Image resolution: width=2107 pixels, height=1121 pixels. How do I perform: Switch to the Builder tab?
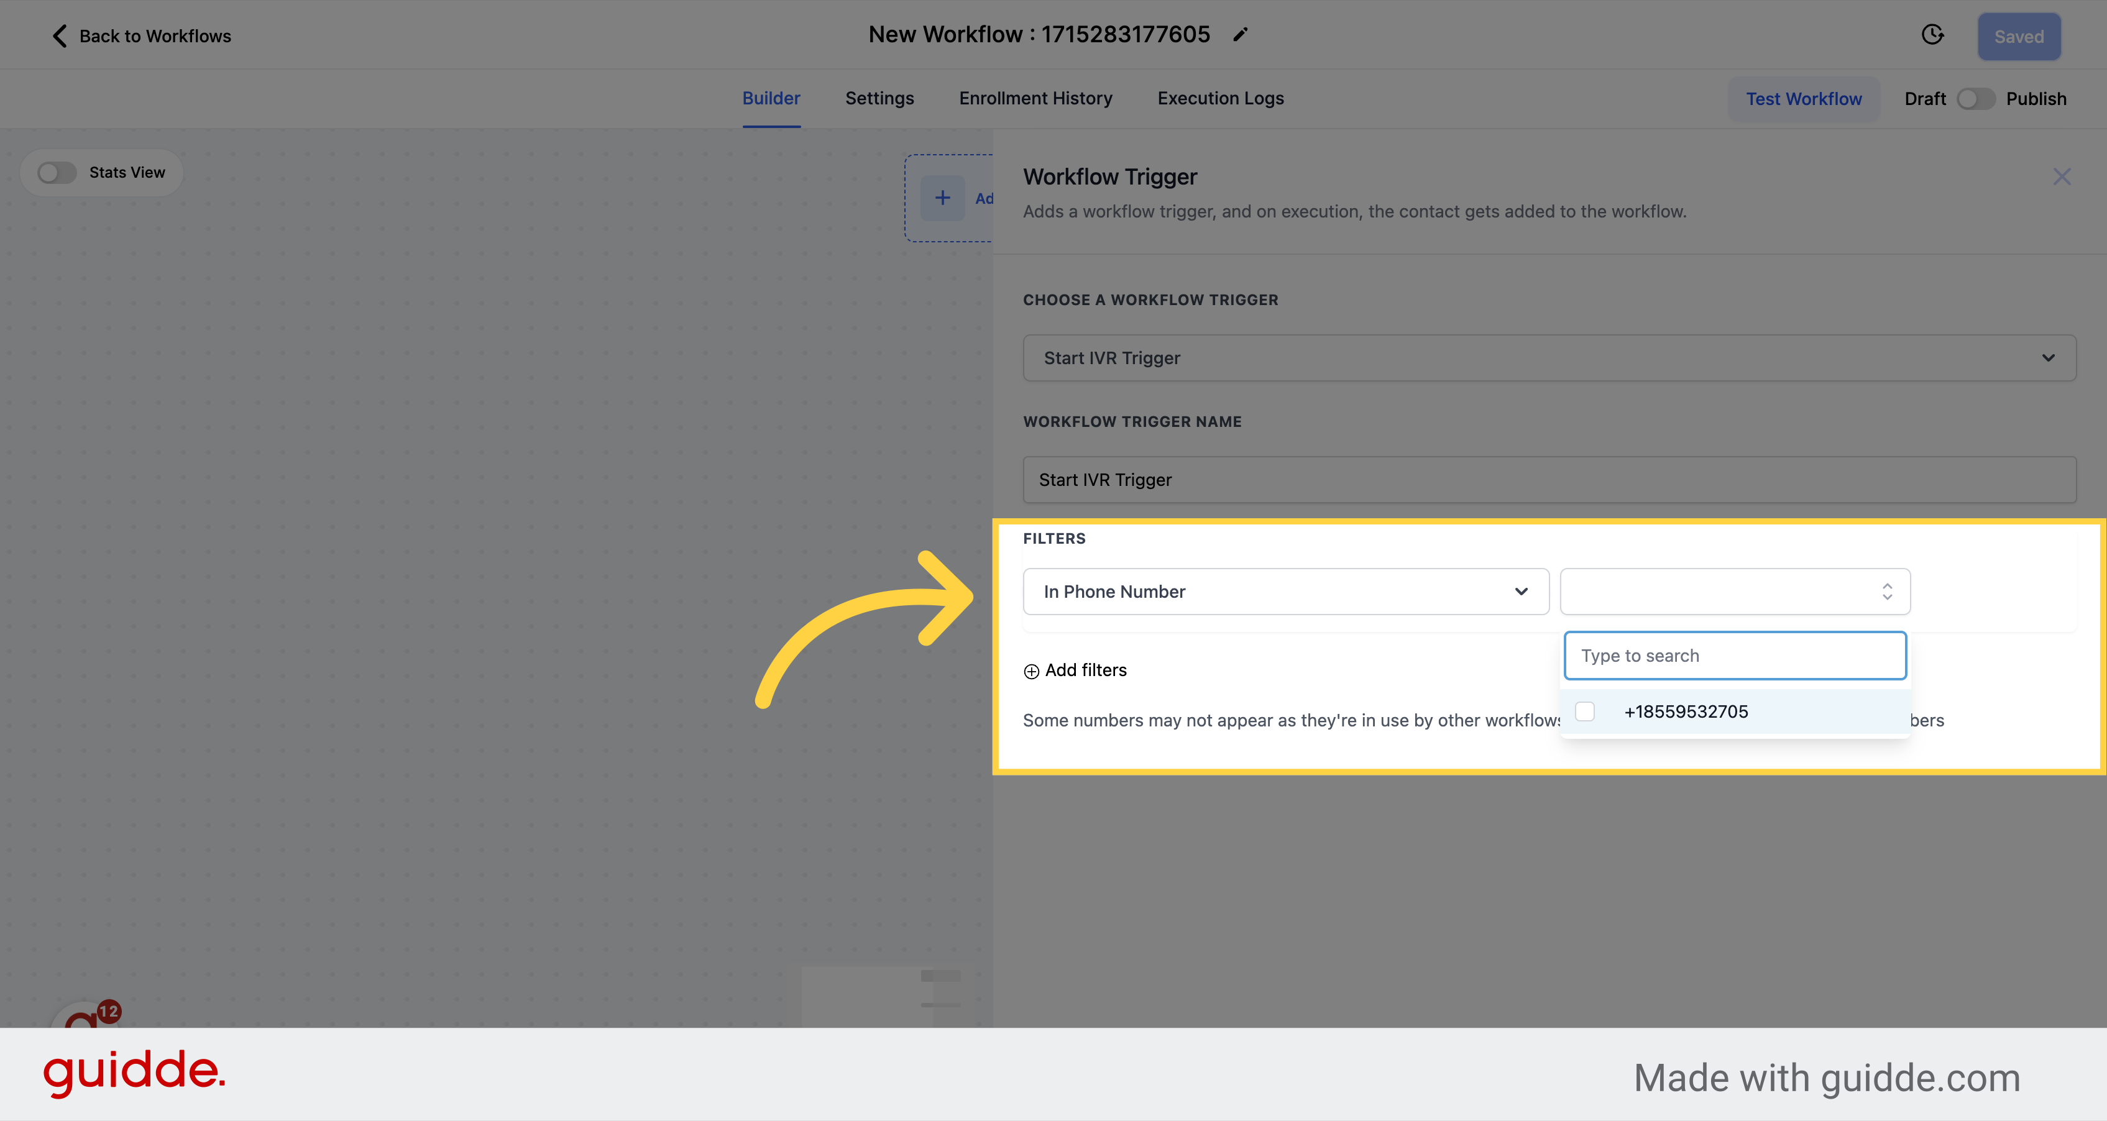(771, 98)
